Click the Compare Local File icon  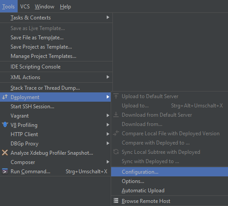(116, 133)
